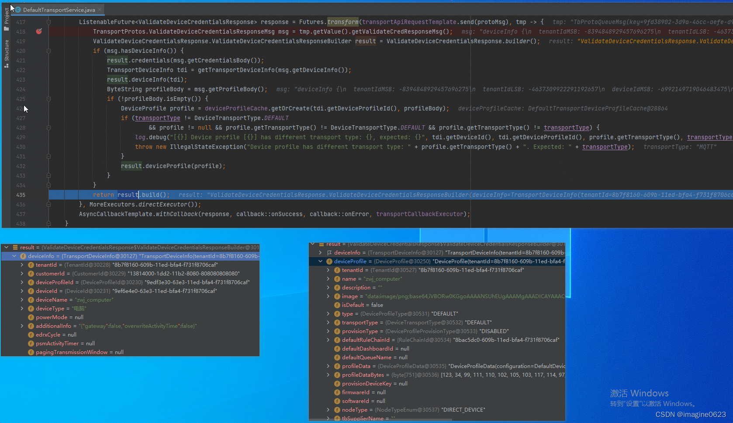Close the DefaultTransportService.java tab
Image resolution: width=733 pixels, height=423 pixels.
click(100, 10)
